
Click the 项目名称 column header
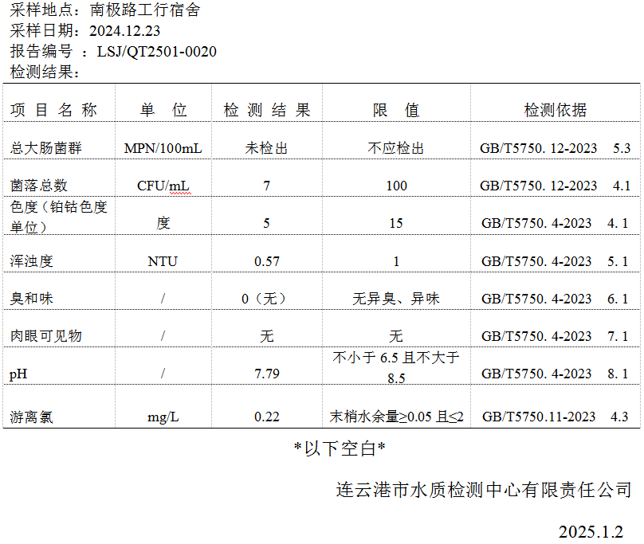[55, 110]
